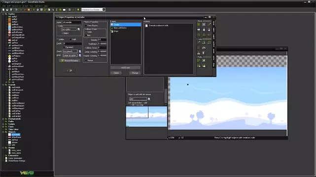Viewport: 316px width, 177px height.
Task: Click the Open project folder icon
Action: pyautogui.click(x=7, y=10)
